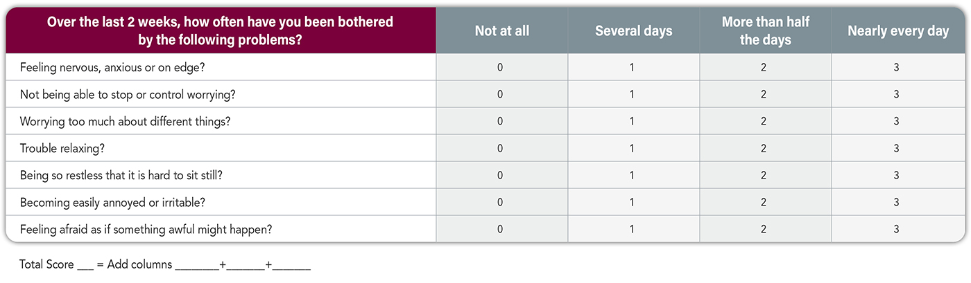The height and width of the screenshot is (283, 971).
Task: Click the "More than half the days" header
Action: pos(765,31)
